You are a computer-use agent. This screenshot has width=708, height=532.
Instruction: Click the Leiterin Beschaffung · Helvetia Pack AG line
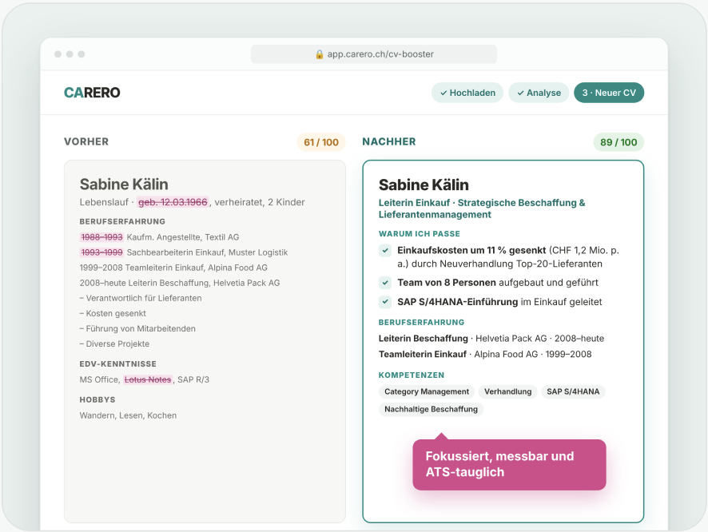[x=491, y=339]
